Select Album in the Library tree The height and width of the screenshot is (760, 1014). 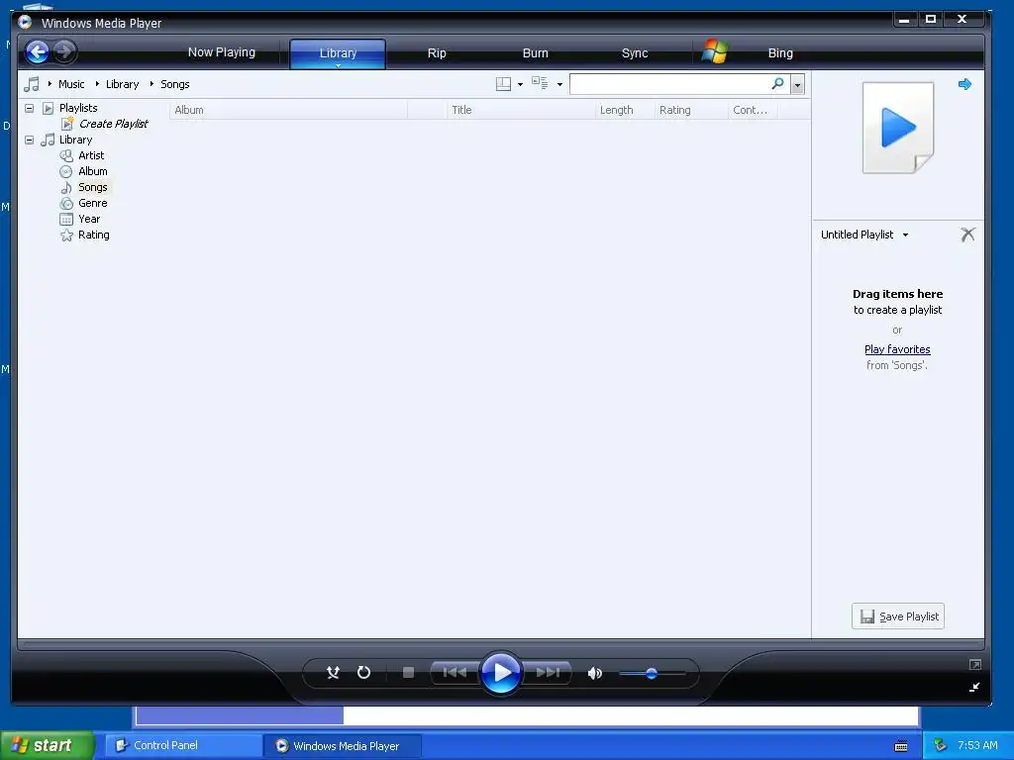click(x=92, y=171)
